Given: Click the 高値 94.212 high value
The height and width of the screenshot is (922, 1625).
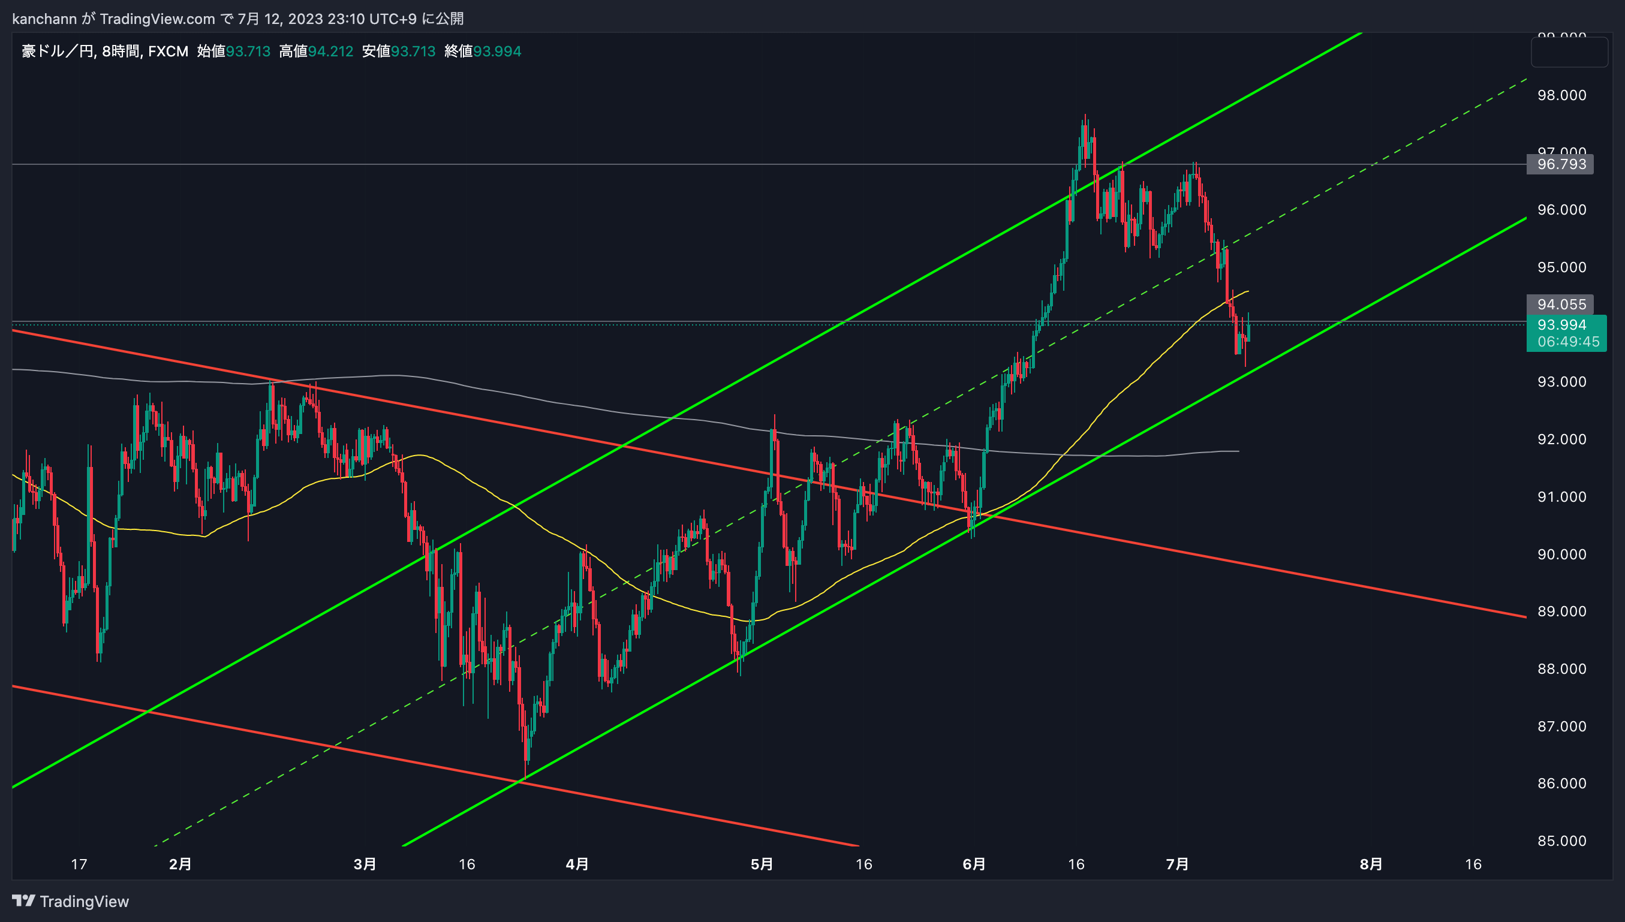Looking at the screenshot, I should 316,52.
